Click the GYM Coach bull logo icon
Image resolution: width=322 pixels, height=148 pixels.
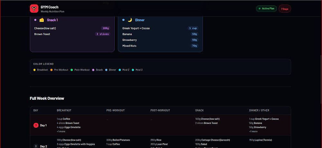pyautogui.click(x=34, y=9)
